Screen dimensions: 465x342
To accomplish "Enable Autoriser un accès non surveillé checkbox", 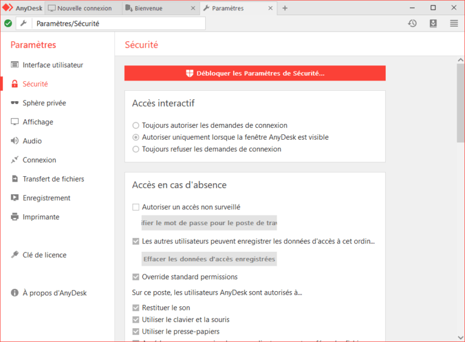I will (x=136, y=207).
